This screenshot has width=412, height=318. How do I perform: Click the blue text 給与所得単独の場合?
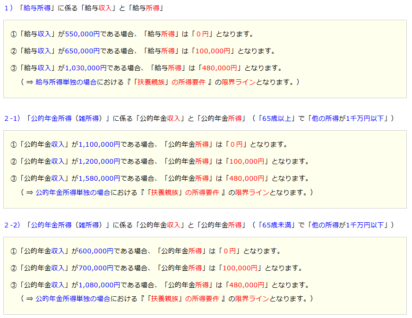[66, 82]
